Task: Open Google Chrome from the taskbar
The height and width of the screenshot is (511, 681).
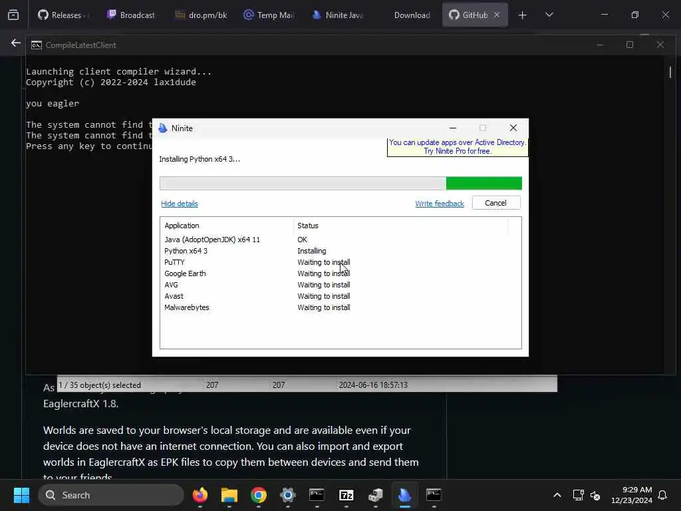Action: 259,495
